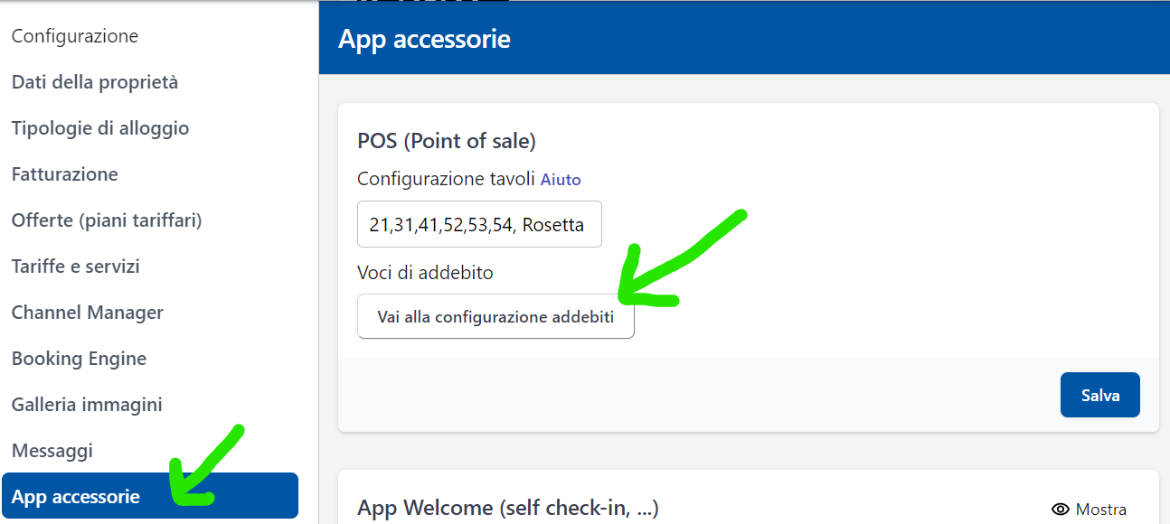
Task: Go to the Fatturazione section
Action: (x=65, y=174)
